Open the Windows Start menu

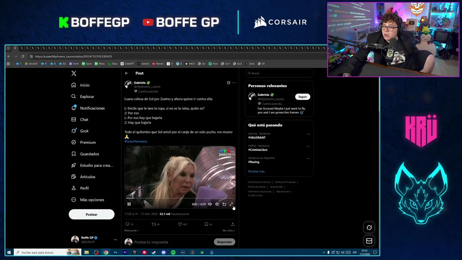click(x=9, y=252)
